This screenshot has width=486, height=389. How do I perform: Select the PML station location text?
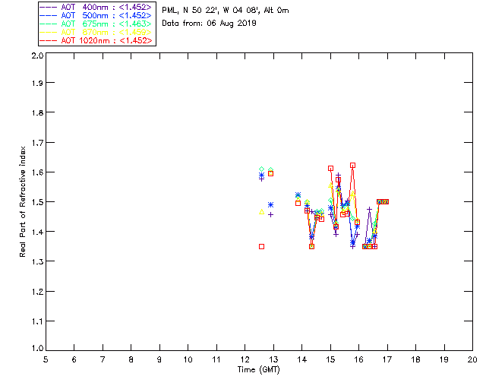pos(226,11)
